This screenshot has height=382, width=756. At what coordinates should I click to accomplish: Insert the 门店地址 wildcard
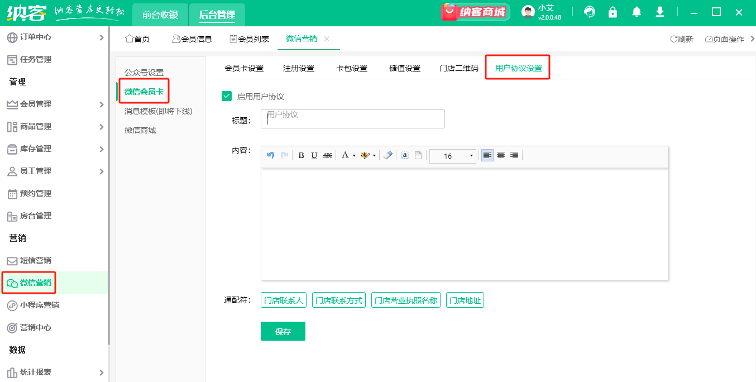tap(465, 300)
